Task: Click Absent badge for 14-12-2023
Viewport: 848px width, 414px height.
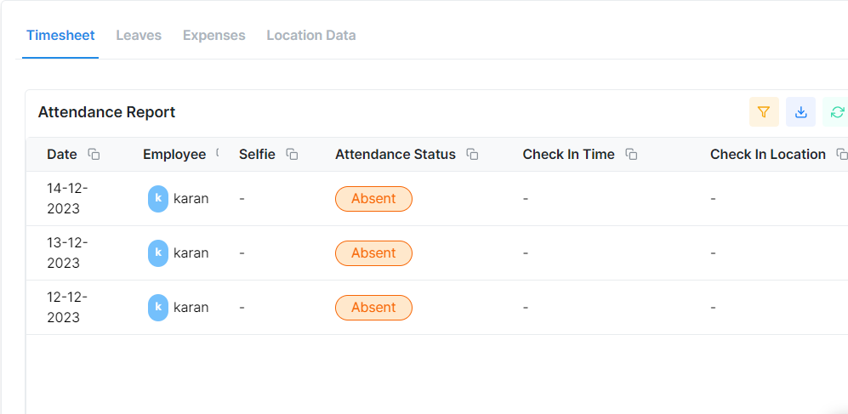Action: (x=373, y=199)
